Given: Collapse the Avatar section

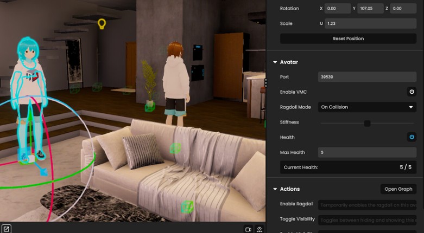Looking at the screenshot, I should pyautogui.click(x=275, y=62).
